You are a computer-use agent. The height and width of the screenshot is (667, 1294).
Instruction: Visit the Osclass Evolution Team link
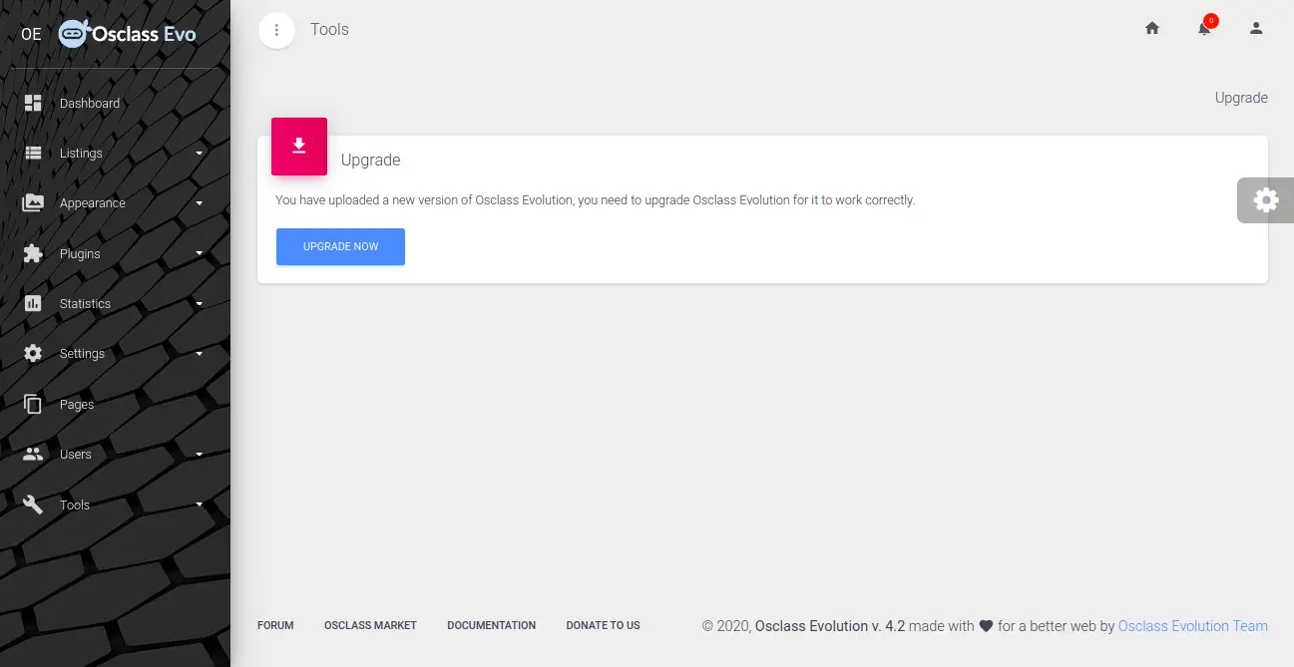point(1193,626)
